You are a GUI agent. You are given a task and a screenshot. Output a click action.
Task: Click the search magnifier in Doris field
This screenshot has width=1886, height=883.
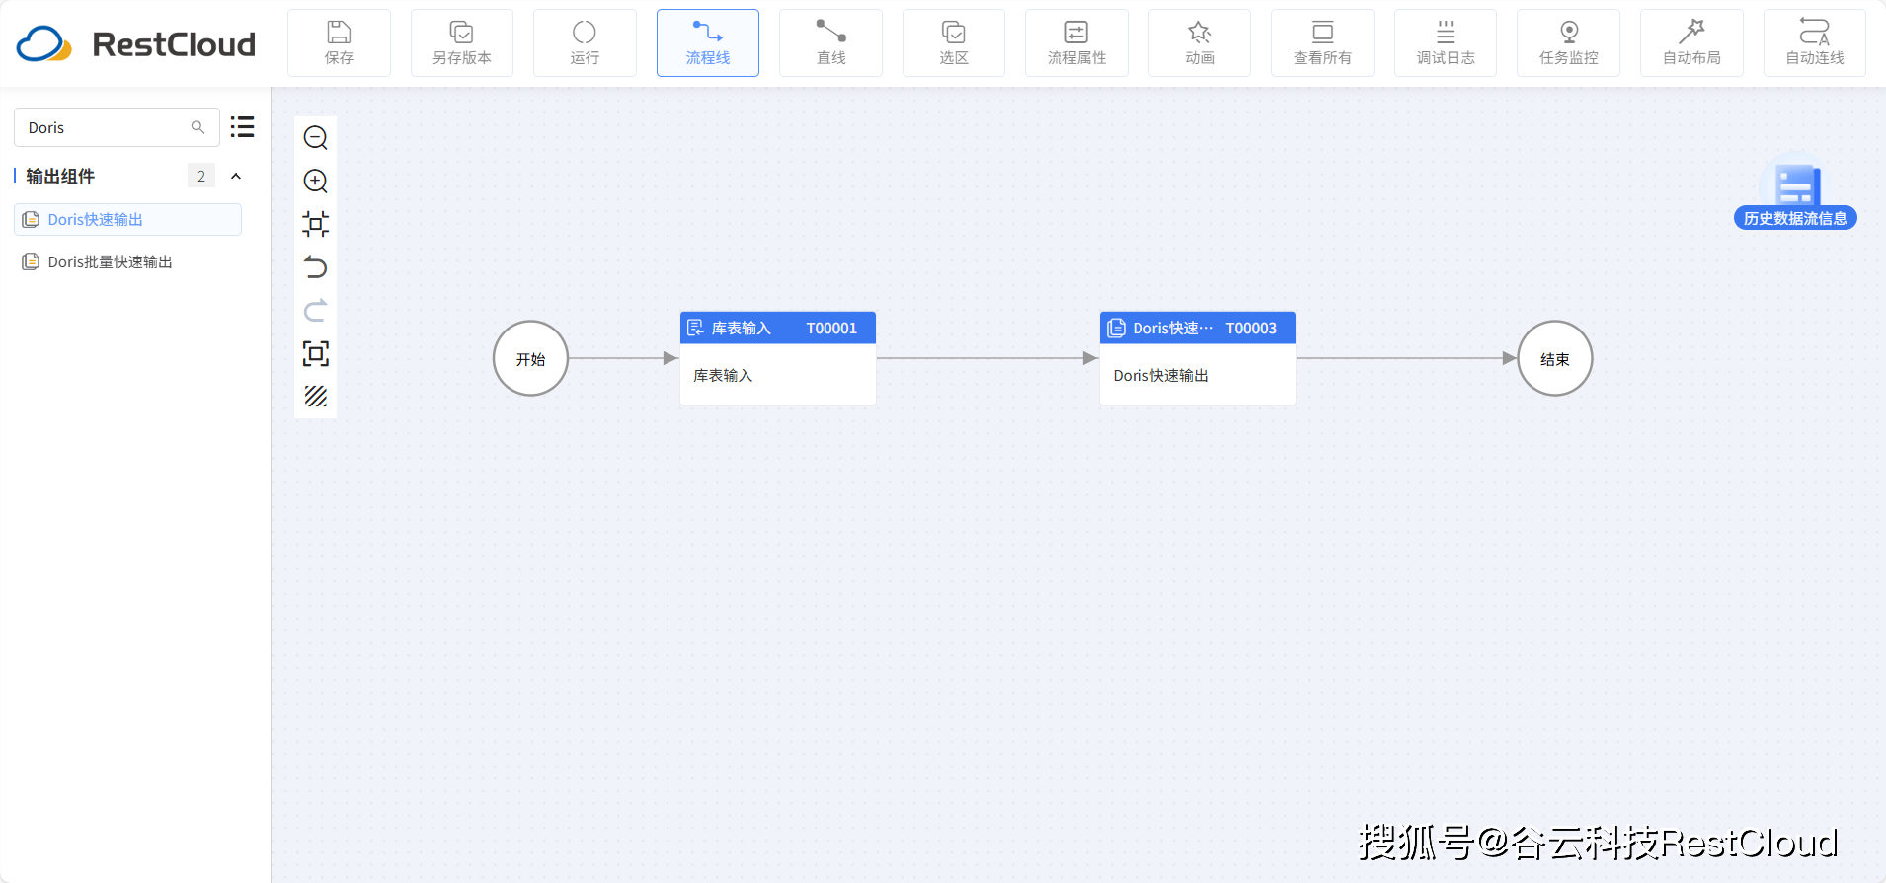click(197, 127)
